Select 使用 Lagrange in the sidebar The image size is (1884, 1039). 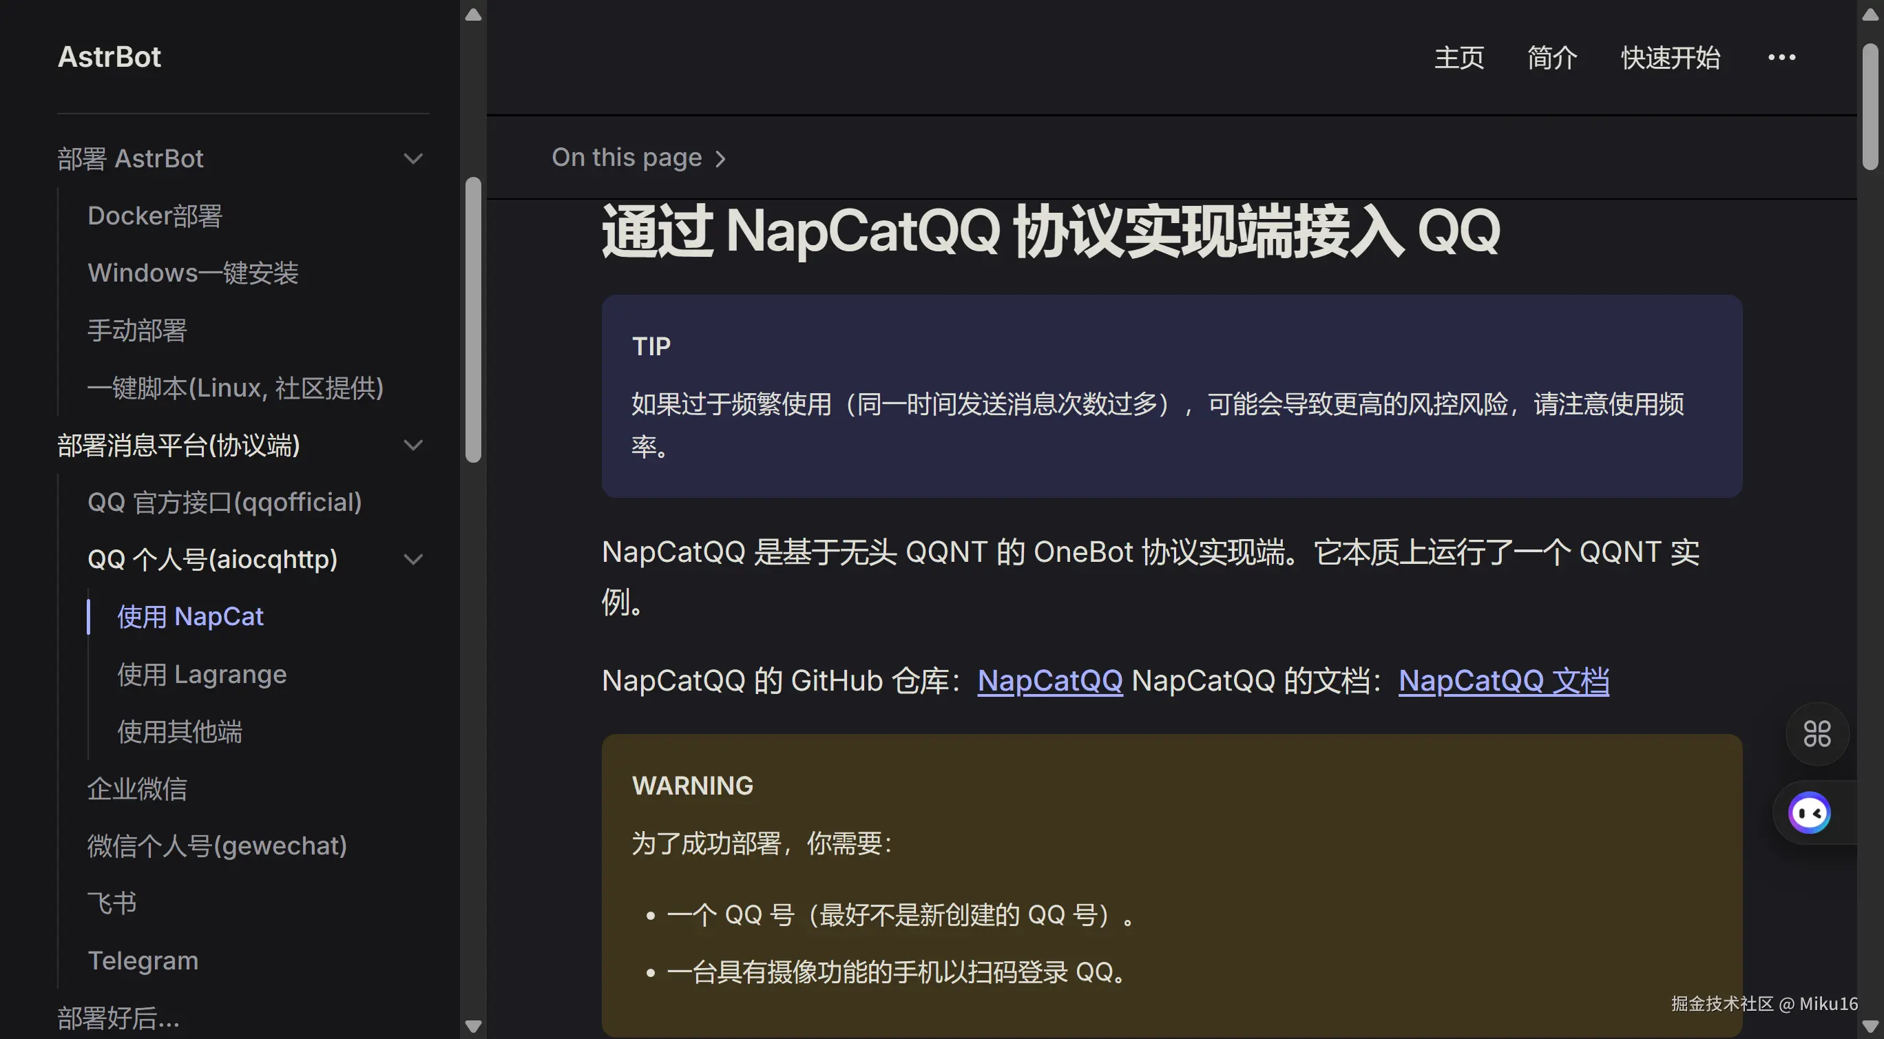click(x=202, y=674)
